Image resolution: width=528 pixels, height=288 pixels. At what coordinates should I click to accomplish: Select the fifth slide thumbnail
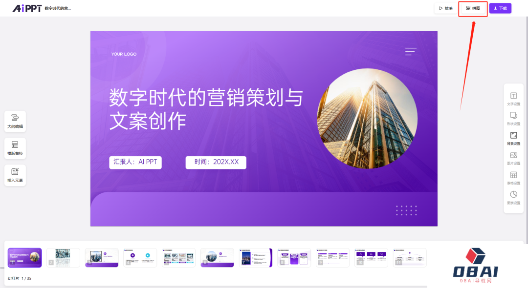[178, 257]
